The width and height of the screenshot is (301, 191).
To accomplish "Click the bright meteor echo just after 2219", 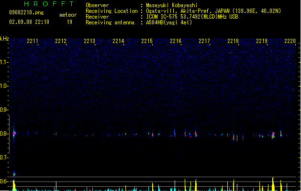I will (x=273, y=135).
